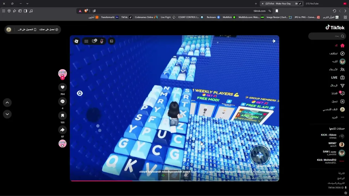Open the Amazon bookmark

[x=93, y=17]
